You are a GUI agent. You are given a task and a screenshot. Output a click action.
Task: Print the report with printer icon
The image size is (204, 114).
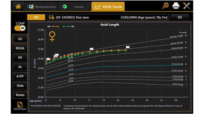(x=176, y=6)
